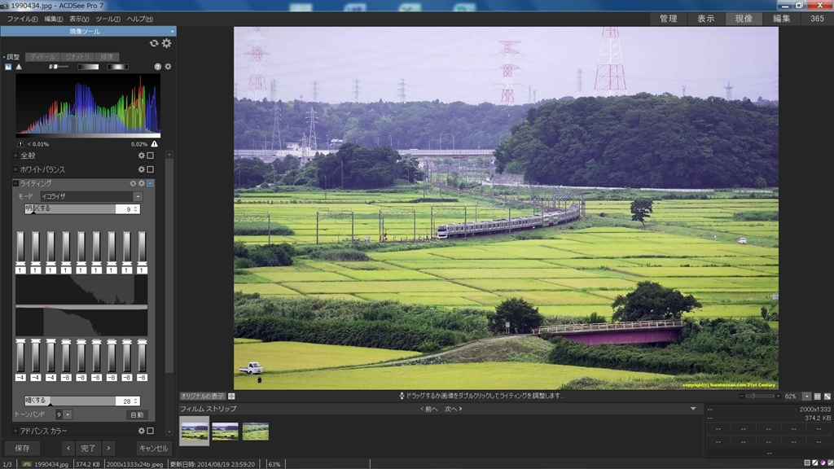834x469 pixels.
Task: Zoom in with the plus icon
Action: (x=778, y=397)
